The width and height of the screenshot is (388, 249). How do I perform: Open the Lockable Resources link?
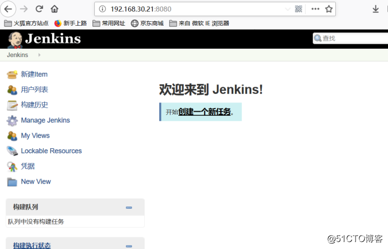tap(52, 151)
